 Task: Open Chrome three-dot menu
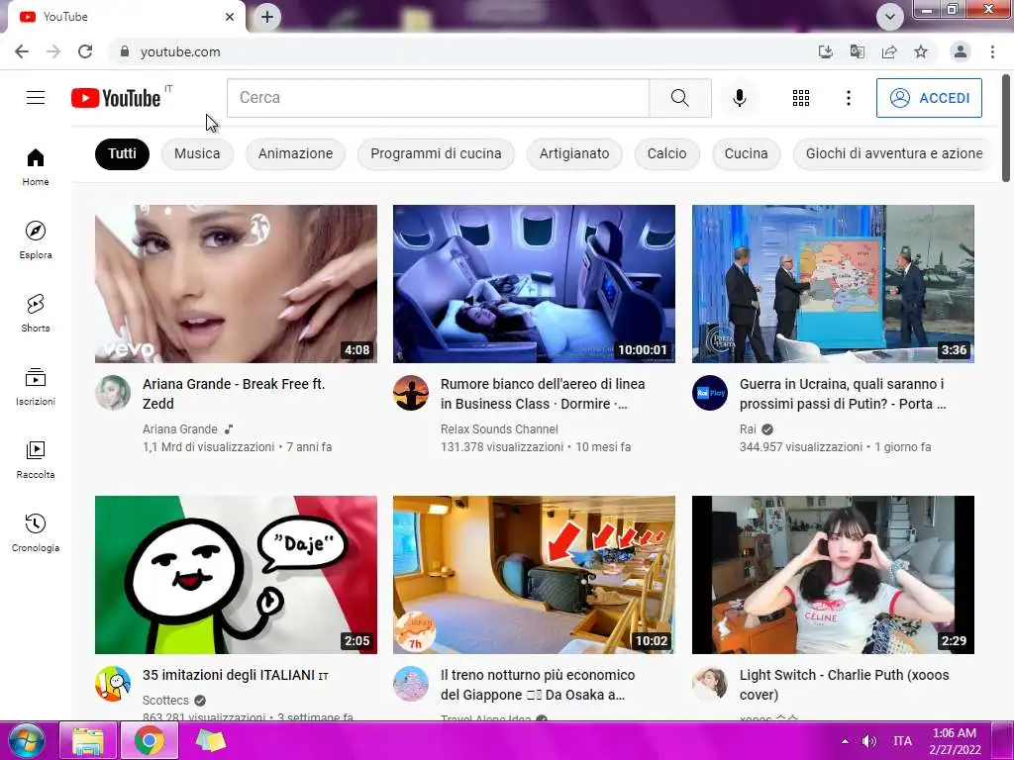(992, 51)
